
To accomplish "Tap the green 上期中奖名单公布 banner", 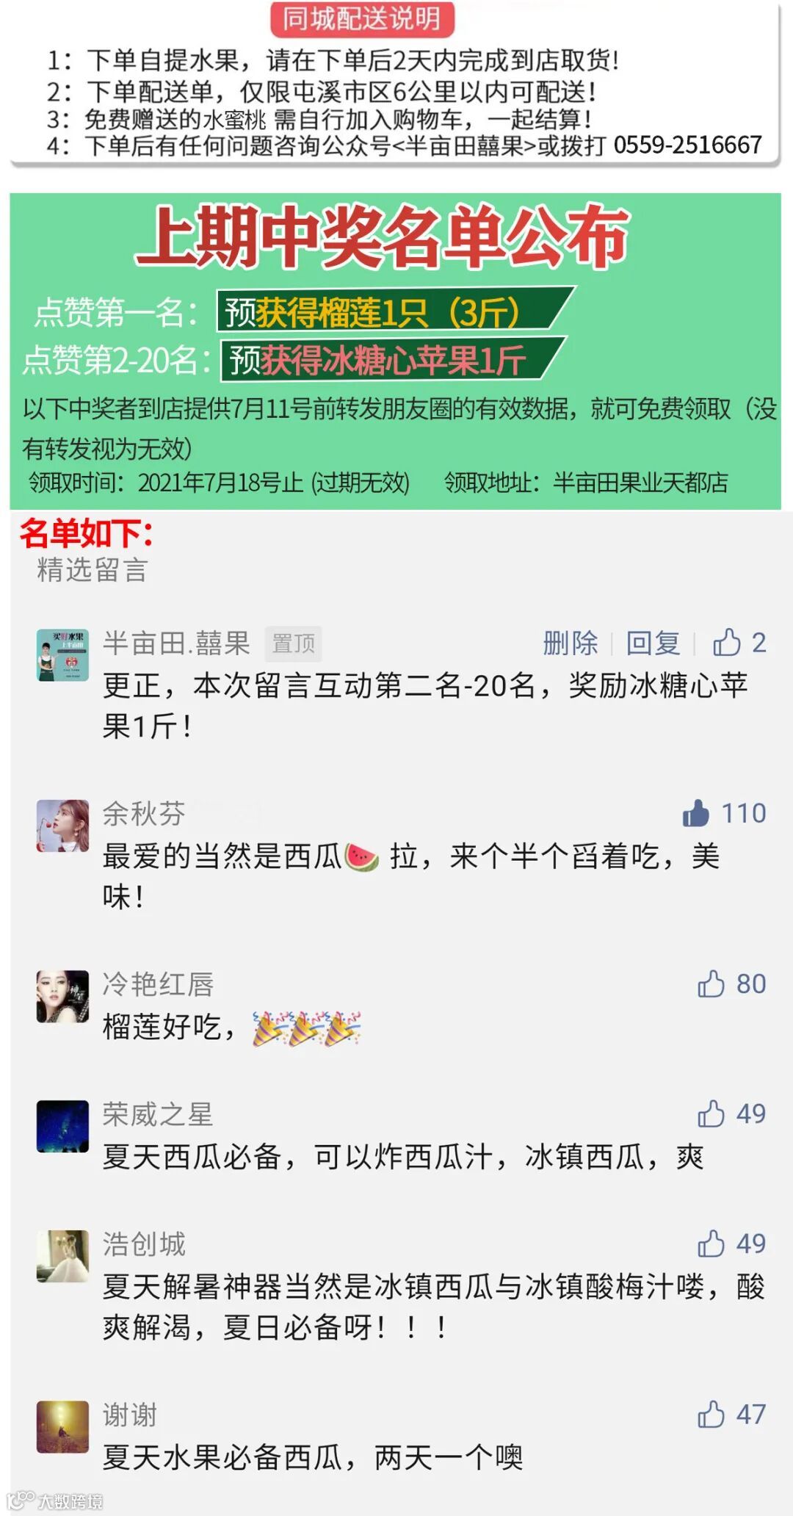I will pyautogui.click(x=395, y=351).
